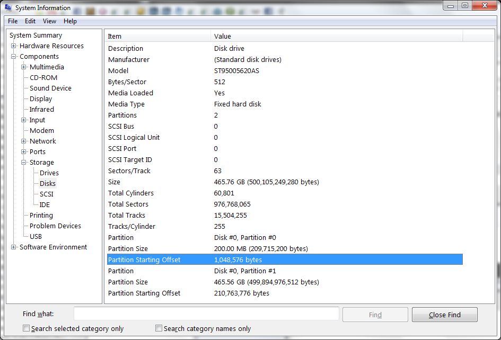
Task: Select the USB category
Action: tap(36, 236)
